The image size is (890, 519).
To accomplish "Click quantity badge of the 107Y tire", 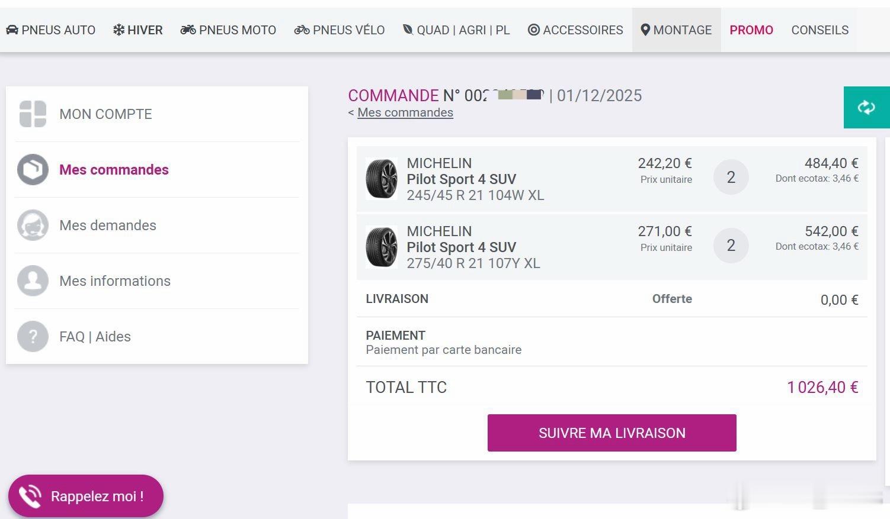I will click(731, 246).
